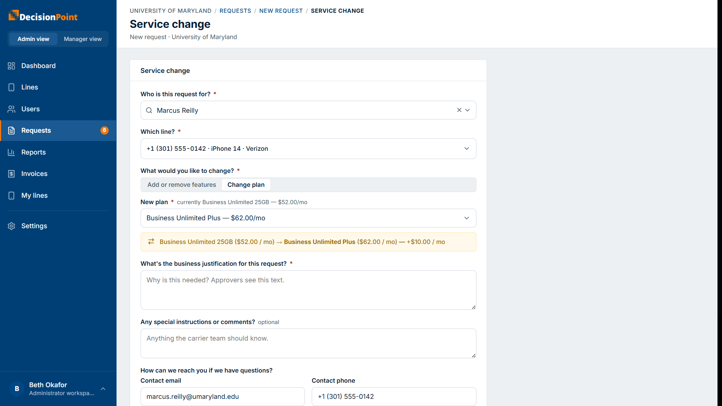Click the DecisionPoint logo icon

pos(14,15)
